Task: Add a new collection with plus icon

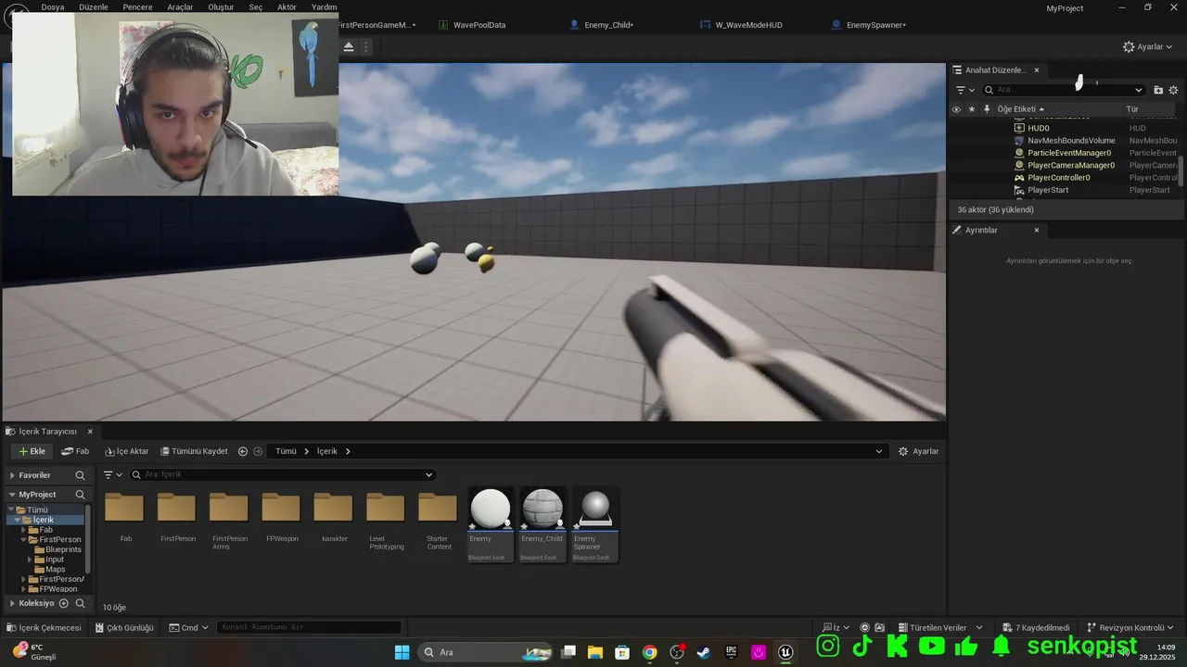Action: pyautogui.click(x=64, y=603)
